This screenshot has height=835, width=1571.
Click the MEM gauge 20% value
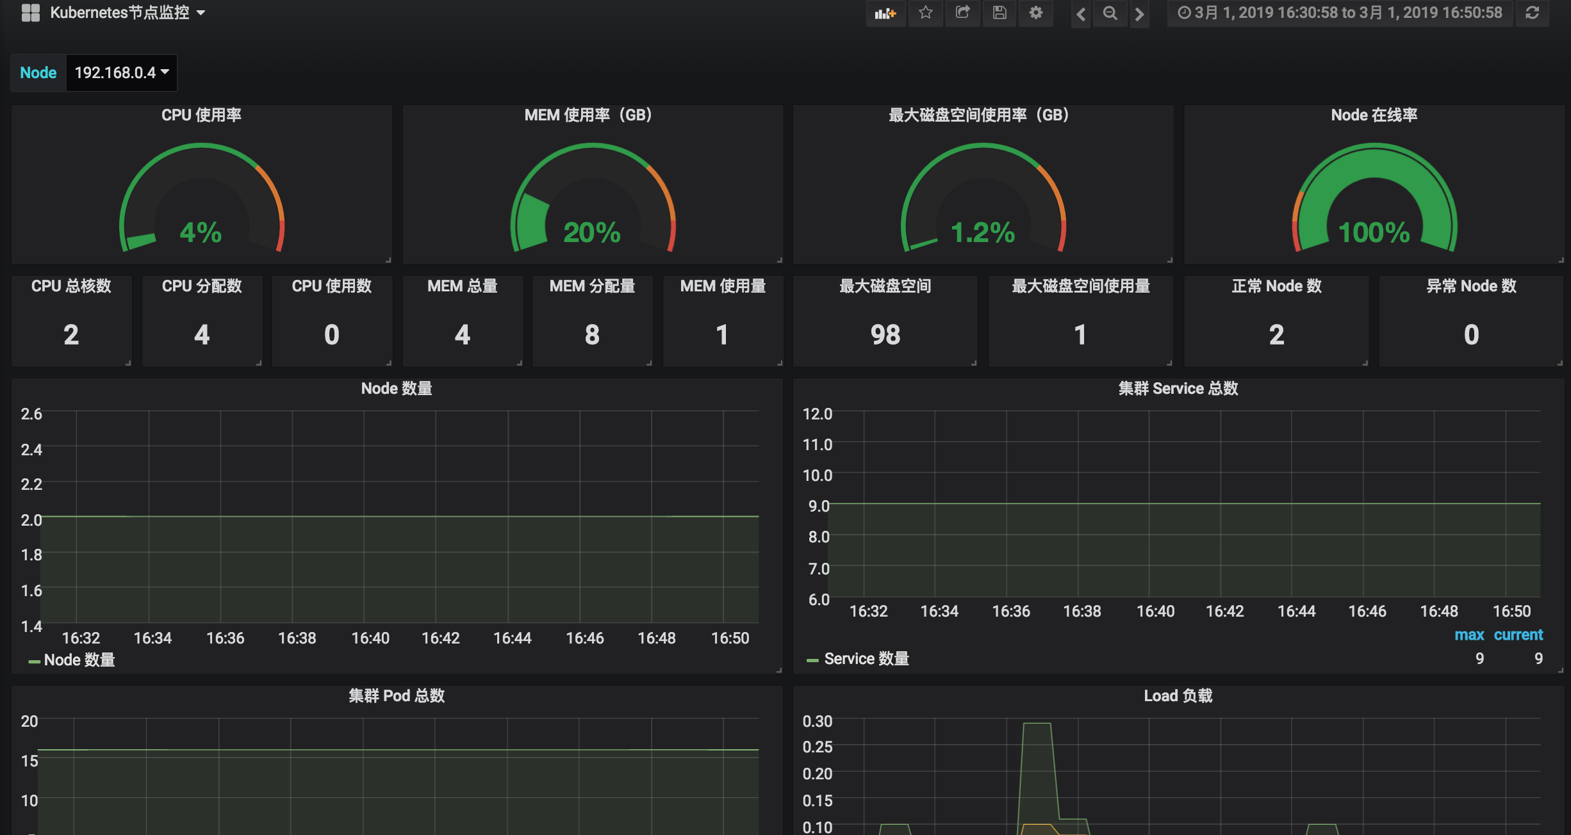tap(592, 232)
